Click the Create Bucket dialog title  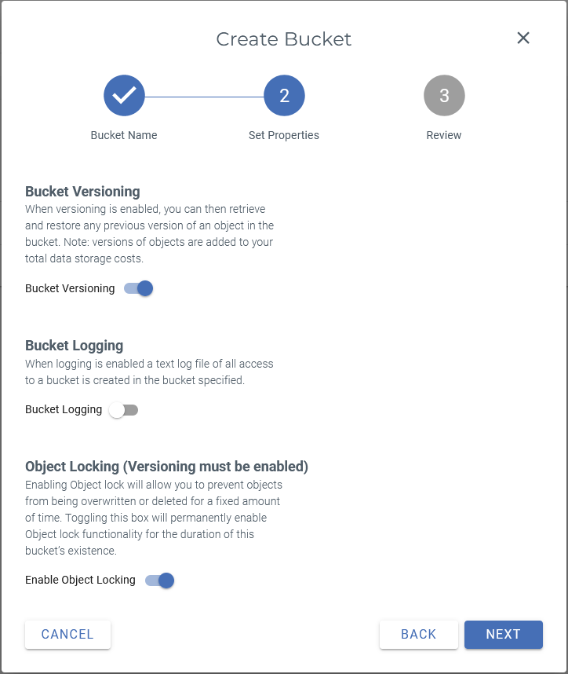click(283, 39)
